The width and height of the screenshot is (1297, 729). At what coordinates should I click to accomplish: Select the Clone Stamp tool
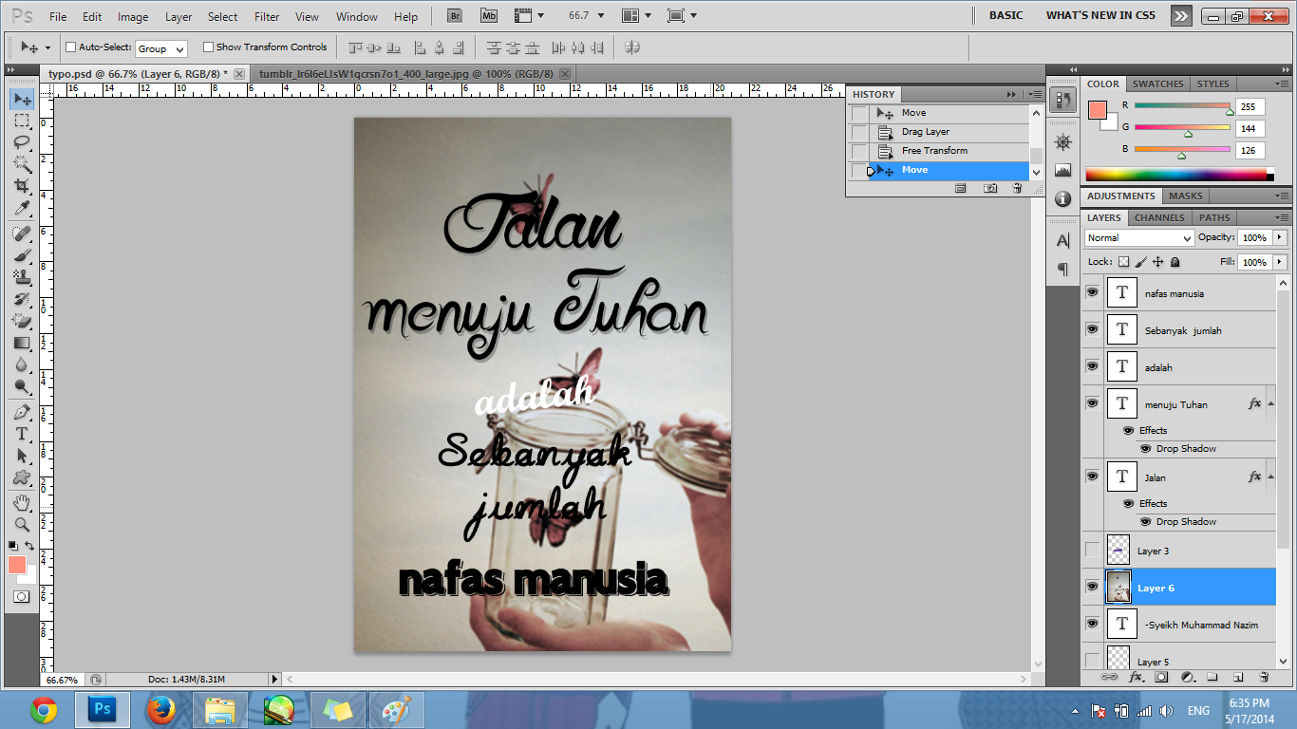(x=22, y=277)
